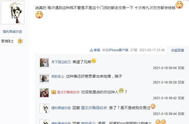Open the 温文尔雅品如衣 mention link in the reply
Viewport: 189px width, 124px height.
point(94,108)
